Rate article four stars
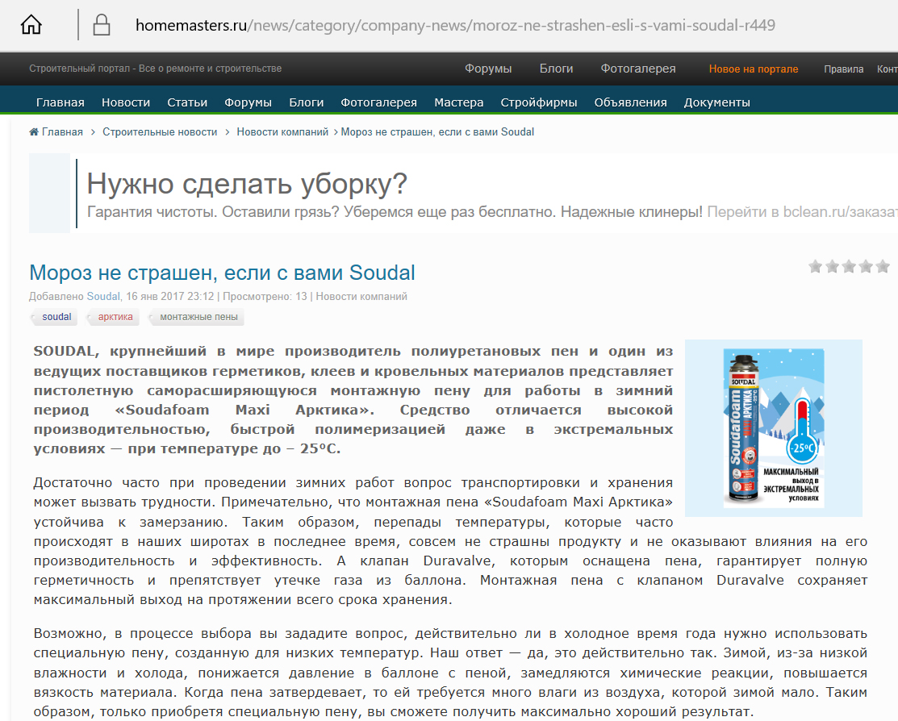This screenshot has height=721, width=898. point(866,266)
